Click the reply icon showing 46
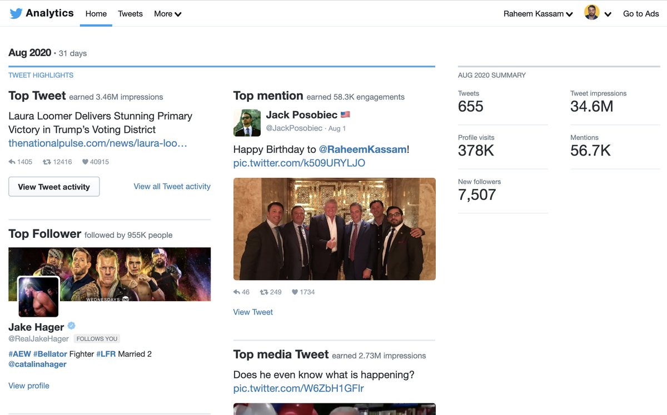667x415 pixels. [237, 292]
